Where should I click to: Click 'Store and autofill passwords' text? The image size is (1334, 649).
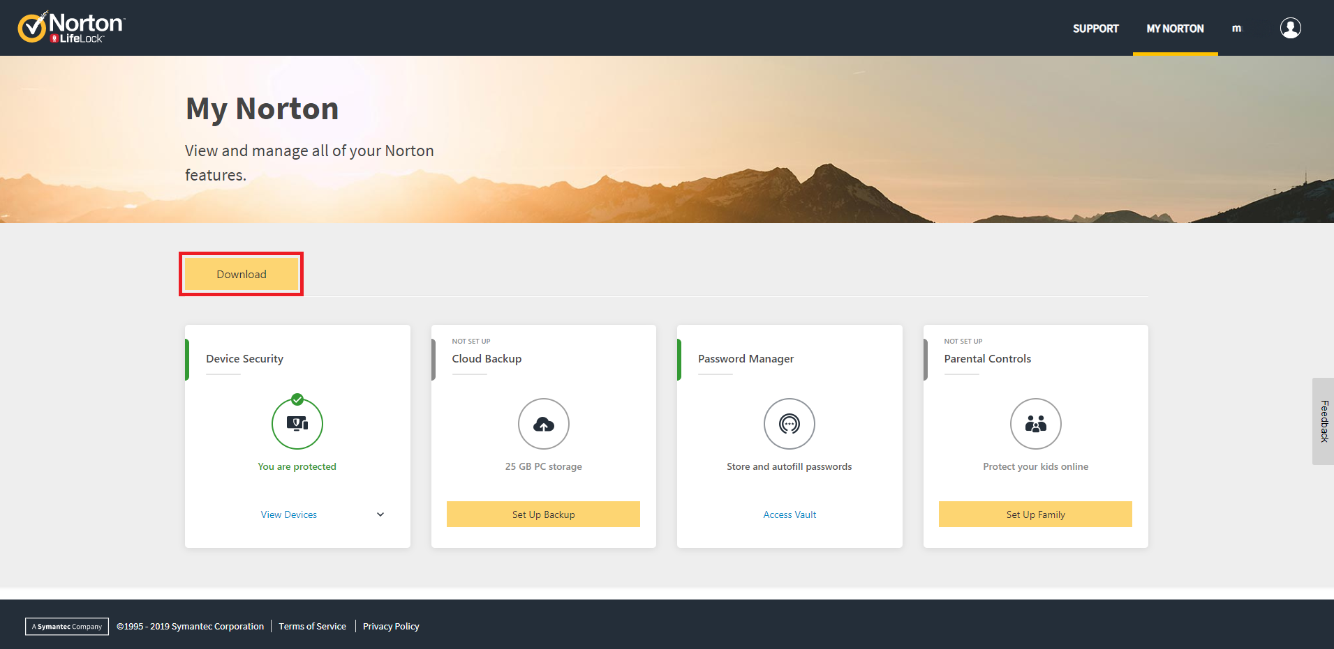click(x=790, y=466)
